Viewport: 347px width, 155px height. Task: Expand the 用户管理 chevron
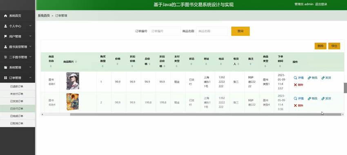pos(30,36)
